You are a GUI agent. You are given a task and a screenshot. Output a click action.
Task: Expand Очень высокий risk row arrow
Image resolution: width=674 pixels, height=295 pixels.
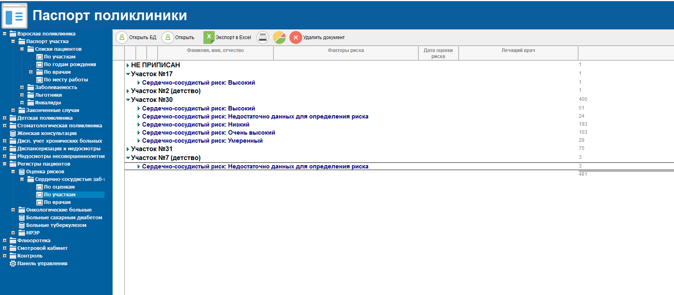click(139, 133)
